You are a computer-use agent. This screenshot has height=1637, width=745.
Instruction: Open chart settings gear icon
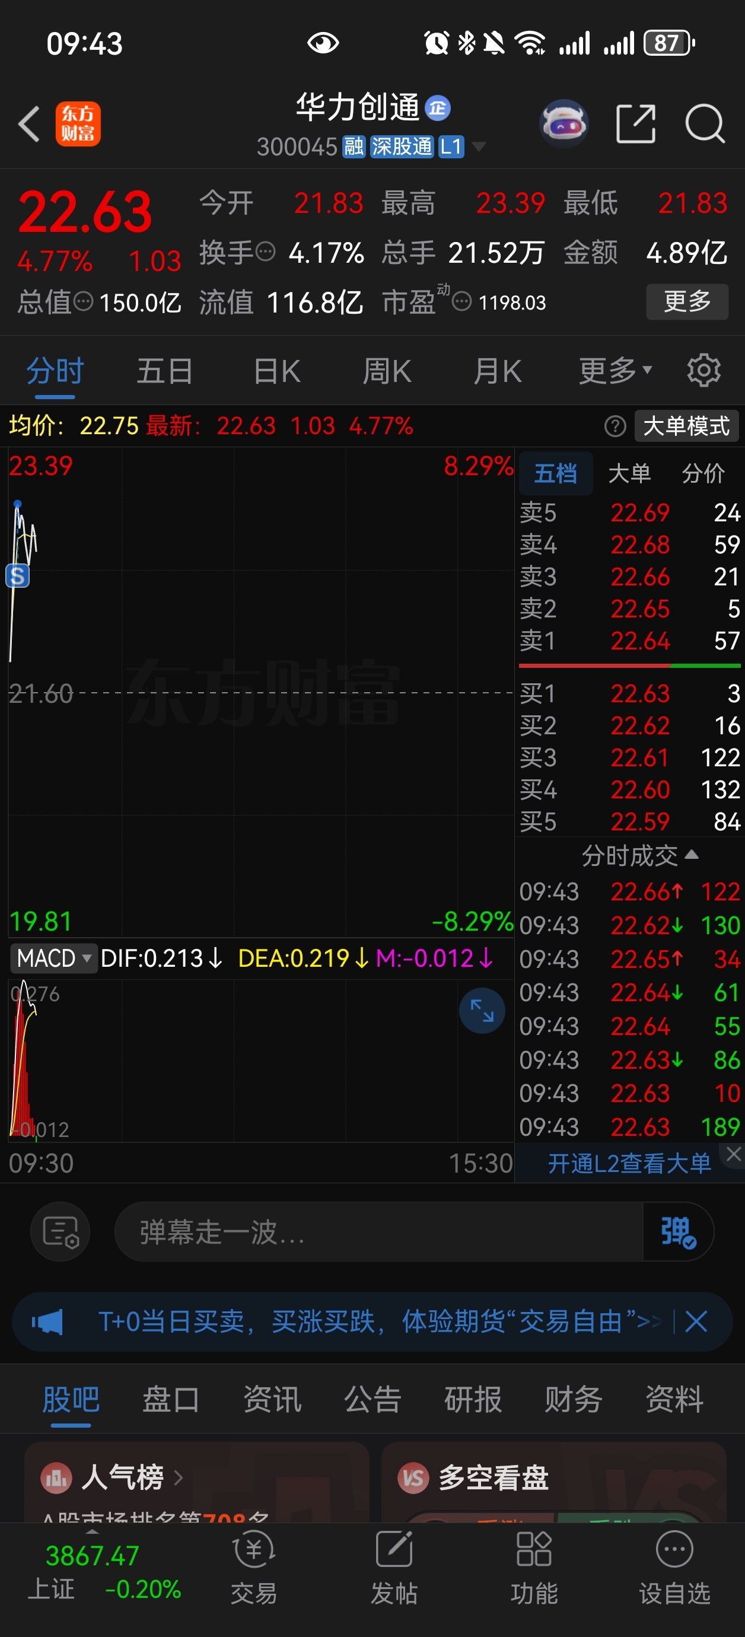[703, 371]
